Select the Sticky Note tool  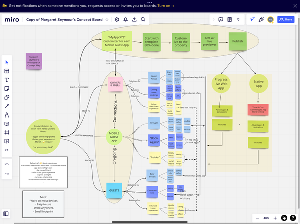click(x=7, y=88)
